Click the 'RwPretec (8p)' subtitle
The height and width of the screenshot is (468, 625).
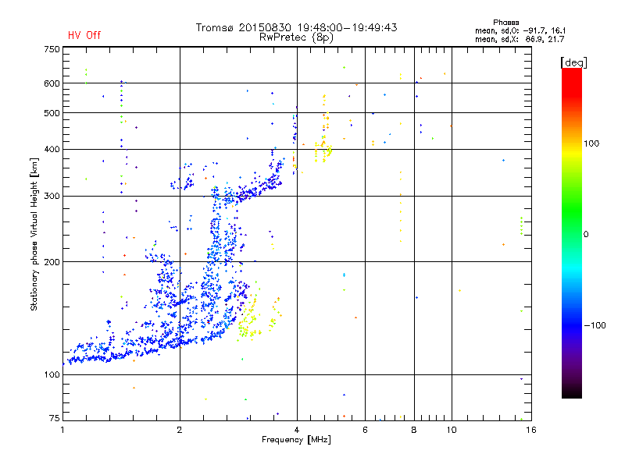click(x=296, y=37)
